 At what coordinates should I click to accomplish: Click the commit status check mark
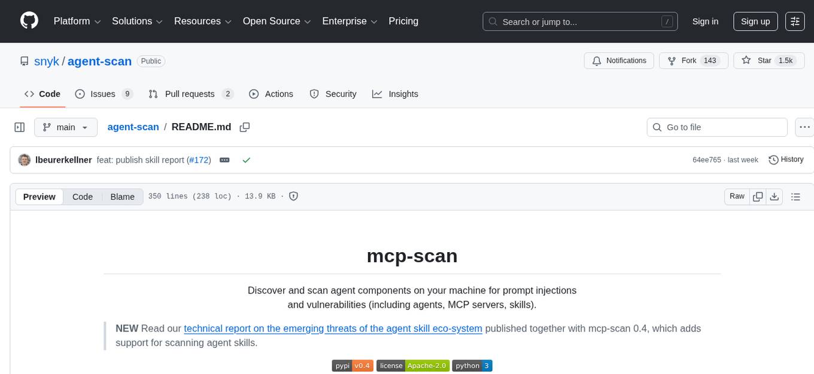[246, 160]
